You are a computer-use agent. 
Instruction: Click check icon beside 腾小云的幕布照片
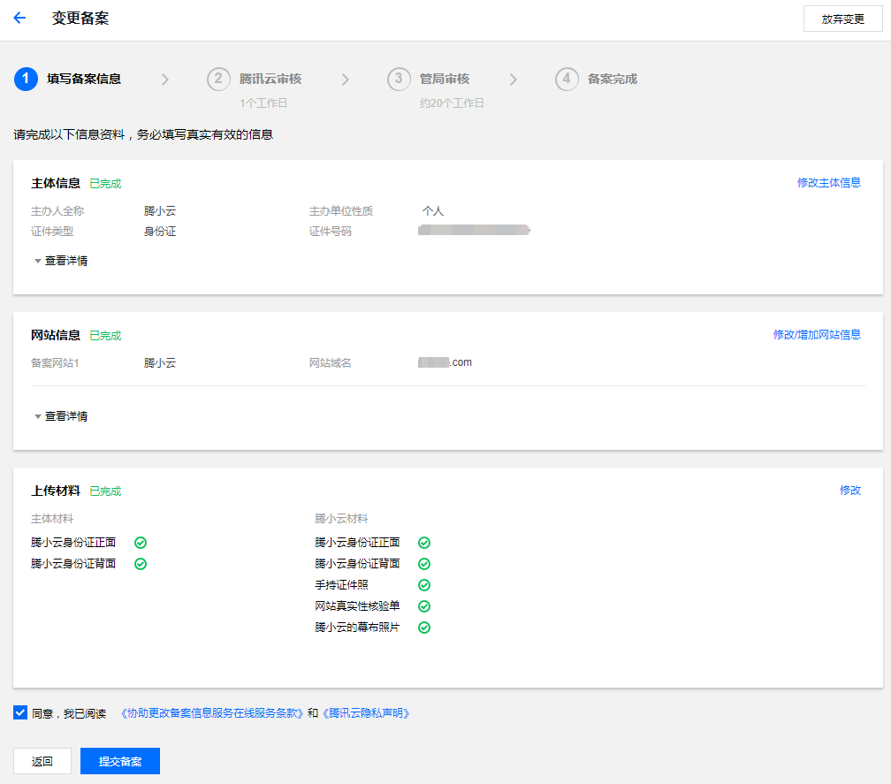(424, 628)
